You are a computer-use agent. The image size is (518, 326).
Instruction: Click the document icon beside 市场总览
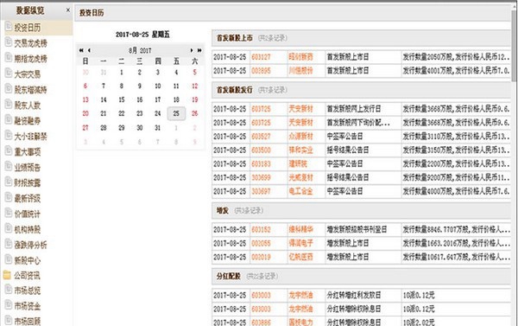[8, 290]
